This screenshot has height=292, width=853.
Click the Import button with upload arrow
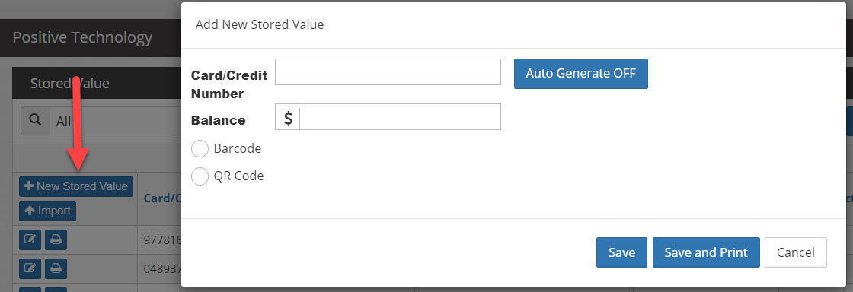tap(48, 211)
